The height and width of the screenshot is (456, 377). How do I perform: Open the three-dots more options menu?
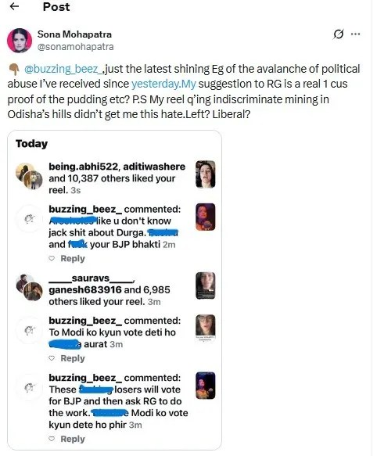355,34
